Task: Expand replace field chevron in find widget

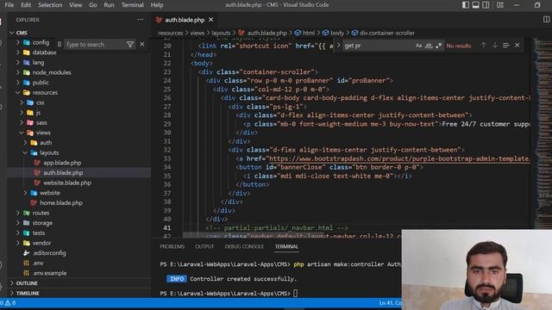Action: coord(338,46)
